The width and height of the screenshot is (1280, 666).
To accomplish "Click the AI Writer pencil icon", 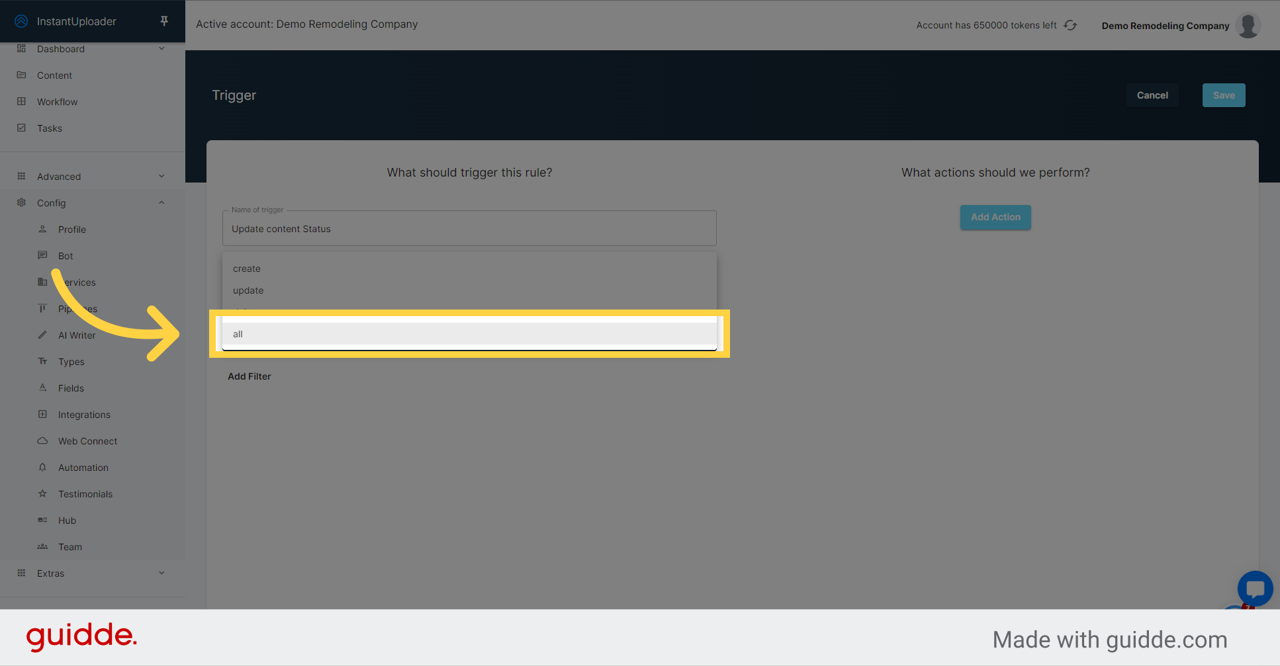I will (42, 335).
